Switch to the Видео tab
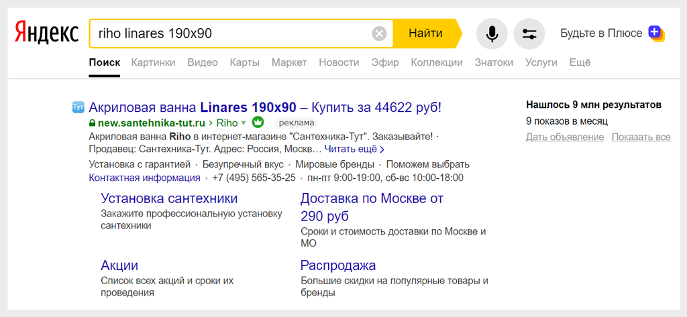The image size is (687, 317). 203,62
